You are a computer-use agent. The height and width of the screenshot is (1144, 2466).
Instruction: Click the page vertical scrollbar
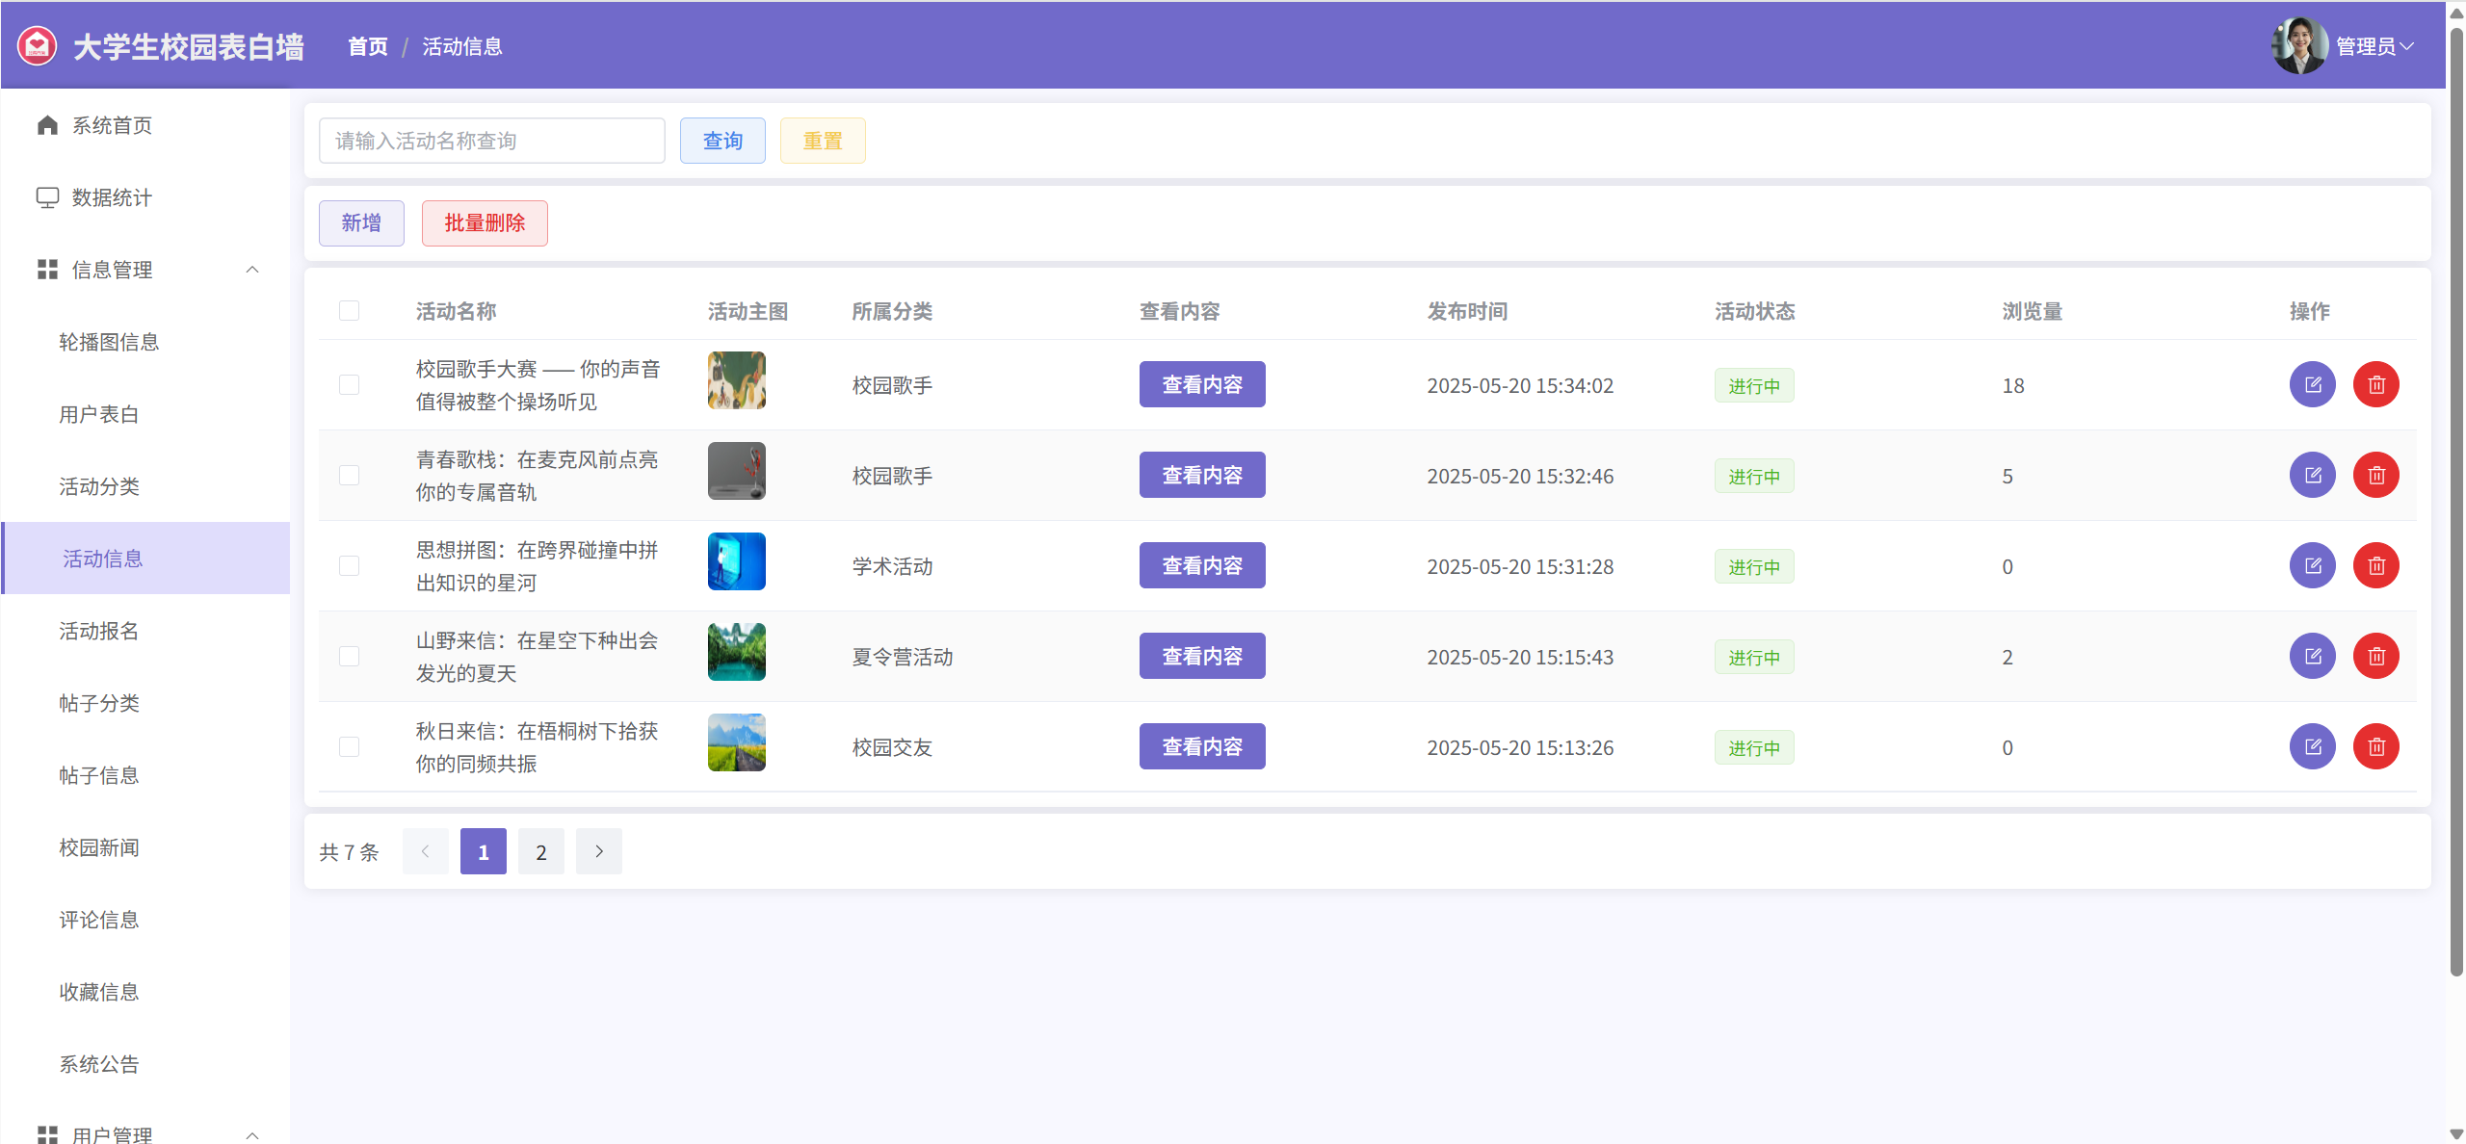click(2455, 501)
